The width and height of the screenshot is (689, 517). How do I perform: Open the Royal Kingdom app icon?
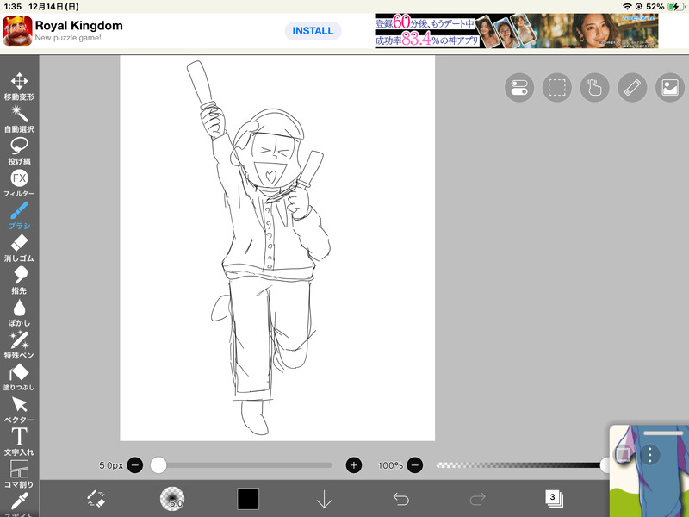(17, 31)
